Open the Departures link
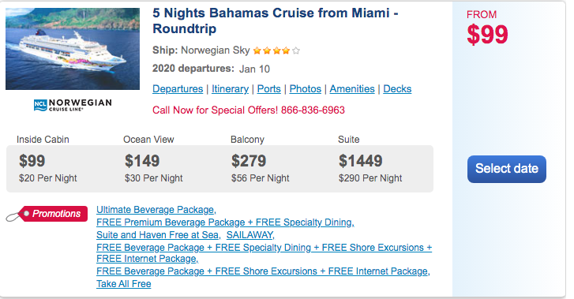574x299 pixels. 178,89
